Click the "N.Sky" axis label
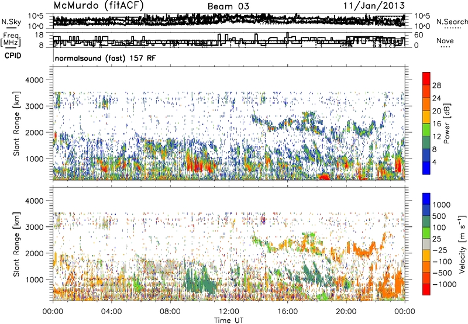The height and width of the screenshot is (324, 468). click(11, 22)
